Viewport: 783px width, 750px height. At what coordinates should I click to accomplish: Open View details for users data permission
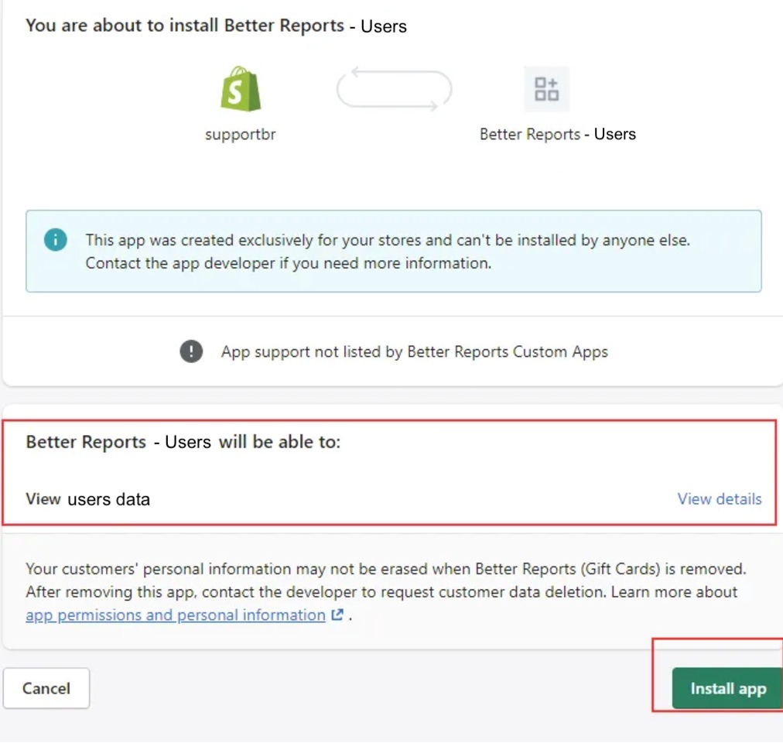click(x=719, y=498)
